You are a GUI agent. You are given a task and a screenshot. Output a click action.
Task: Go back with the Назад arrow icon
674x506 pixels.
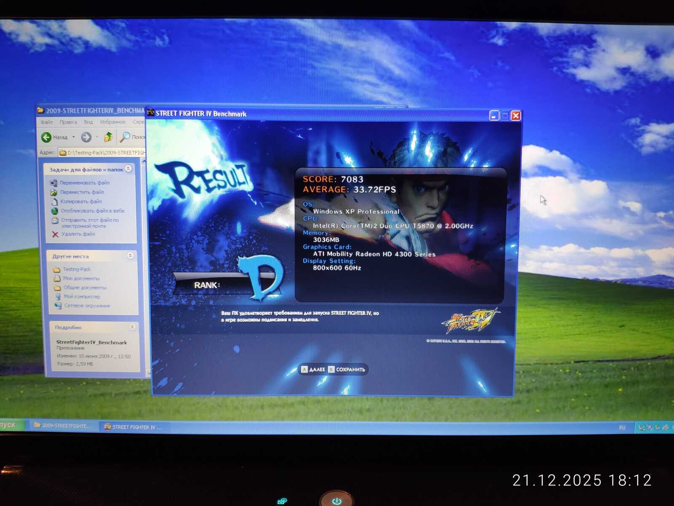[x=46, y=137]
